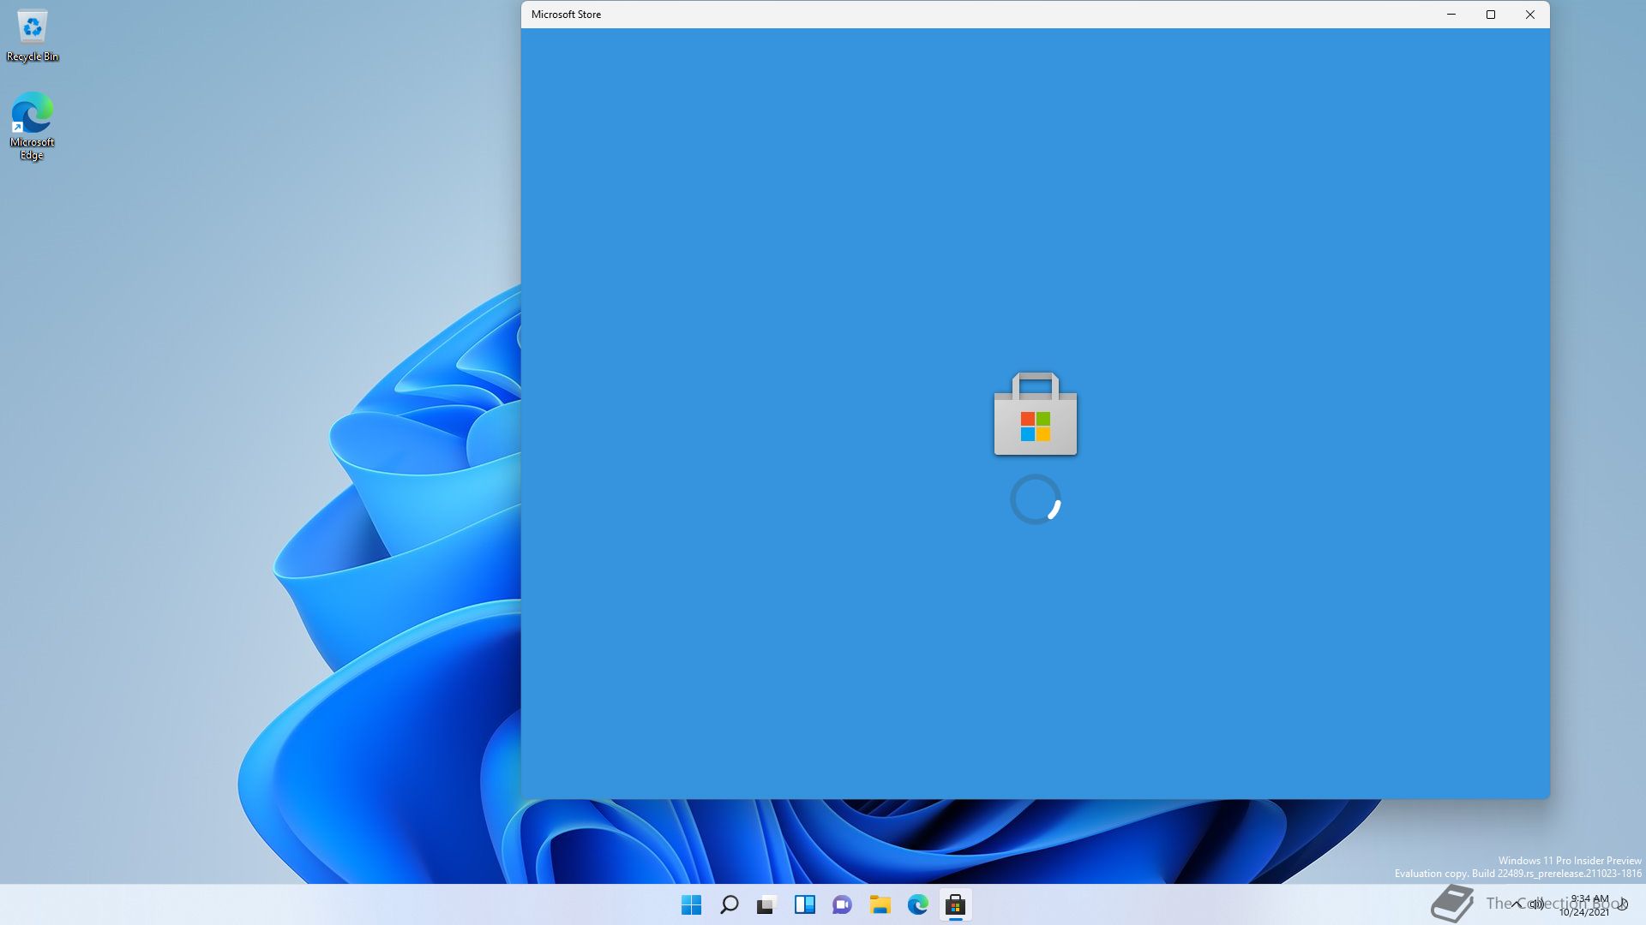Open the Widgets panel from taskbar

[x=804, y=904]
